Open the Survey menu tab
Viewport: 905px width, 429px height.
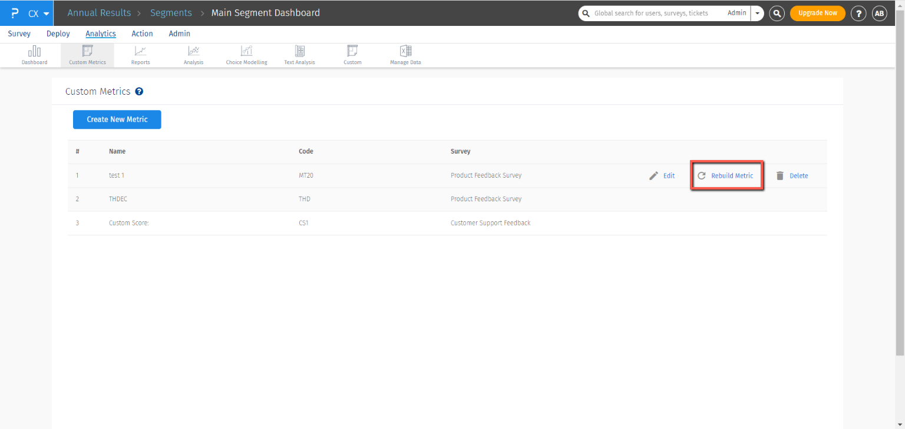pyautogui.click(x=19, y=34)
